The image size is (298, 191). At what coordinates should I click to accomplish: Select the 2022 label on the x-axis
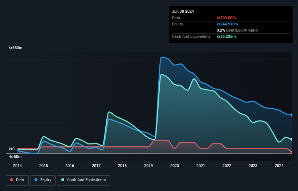227,166
